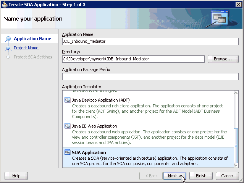Close the Create SOA Application dialog
The image size is (244, 183).
coord(238,4)
